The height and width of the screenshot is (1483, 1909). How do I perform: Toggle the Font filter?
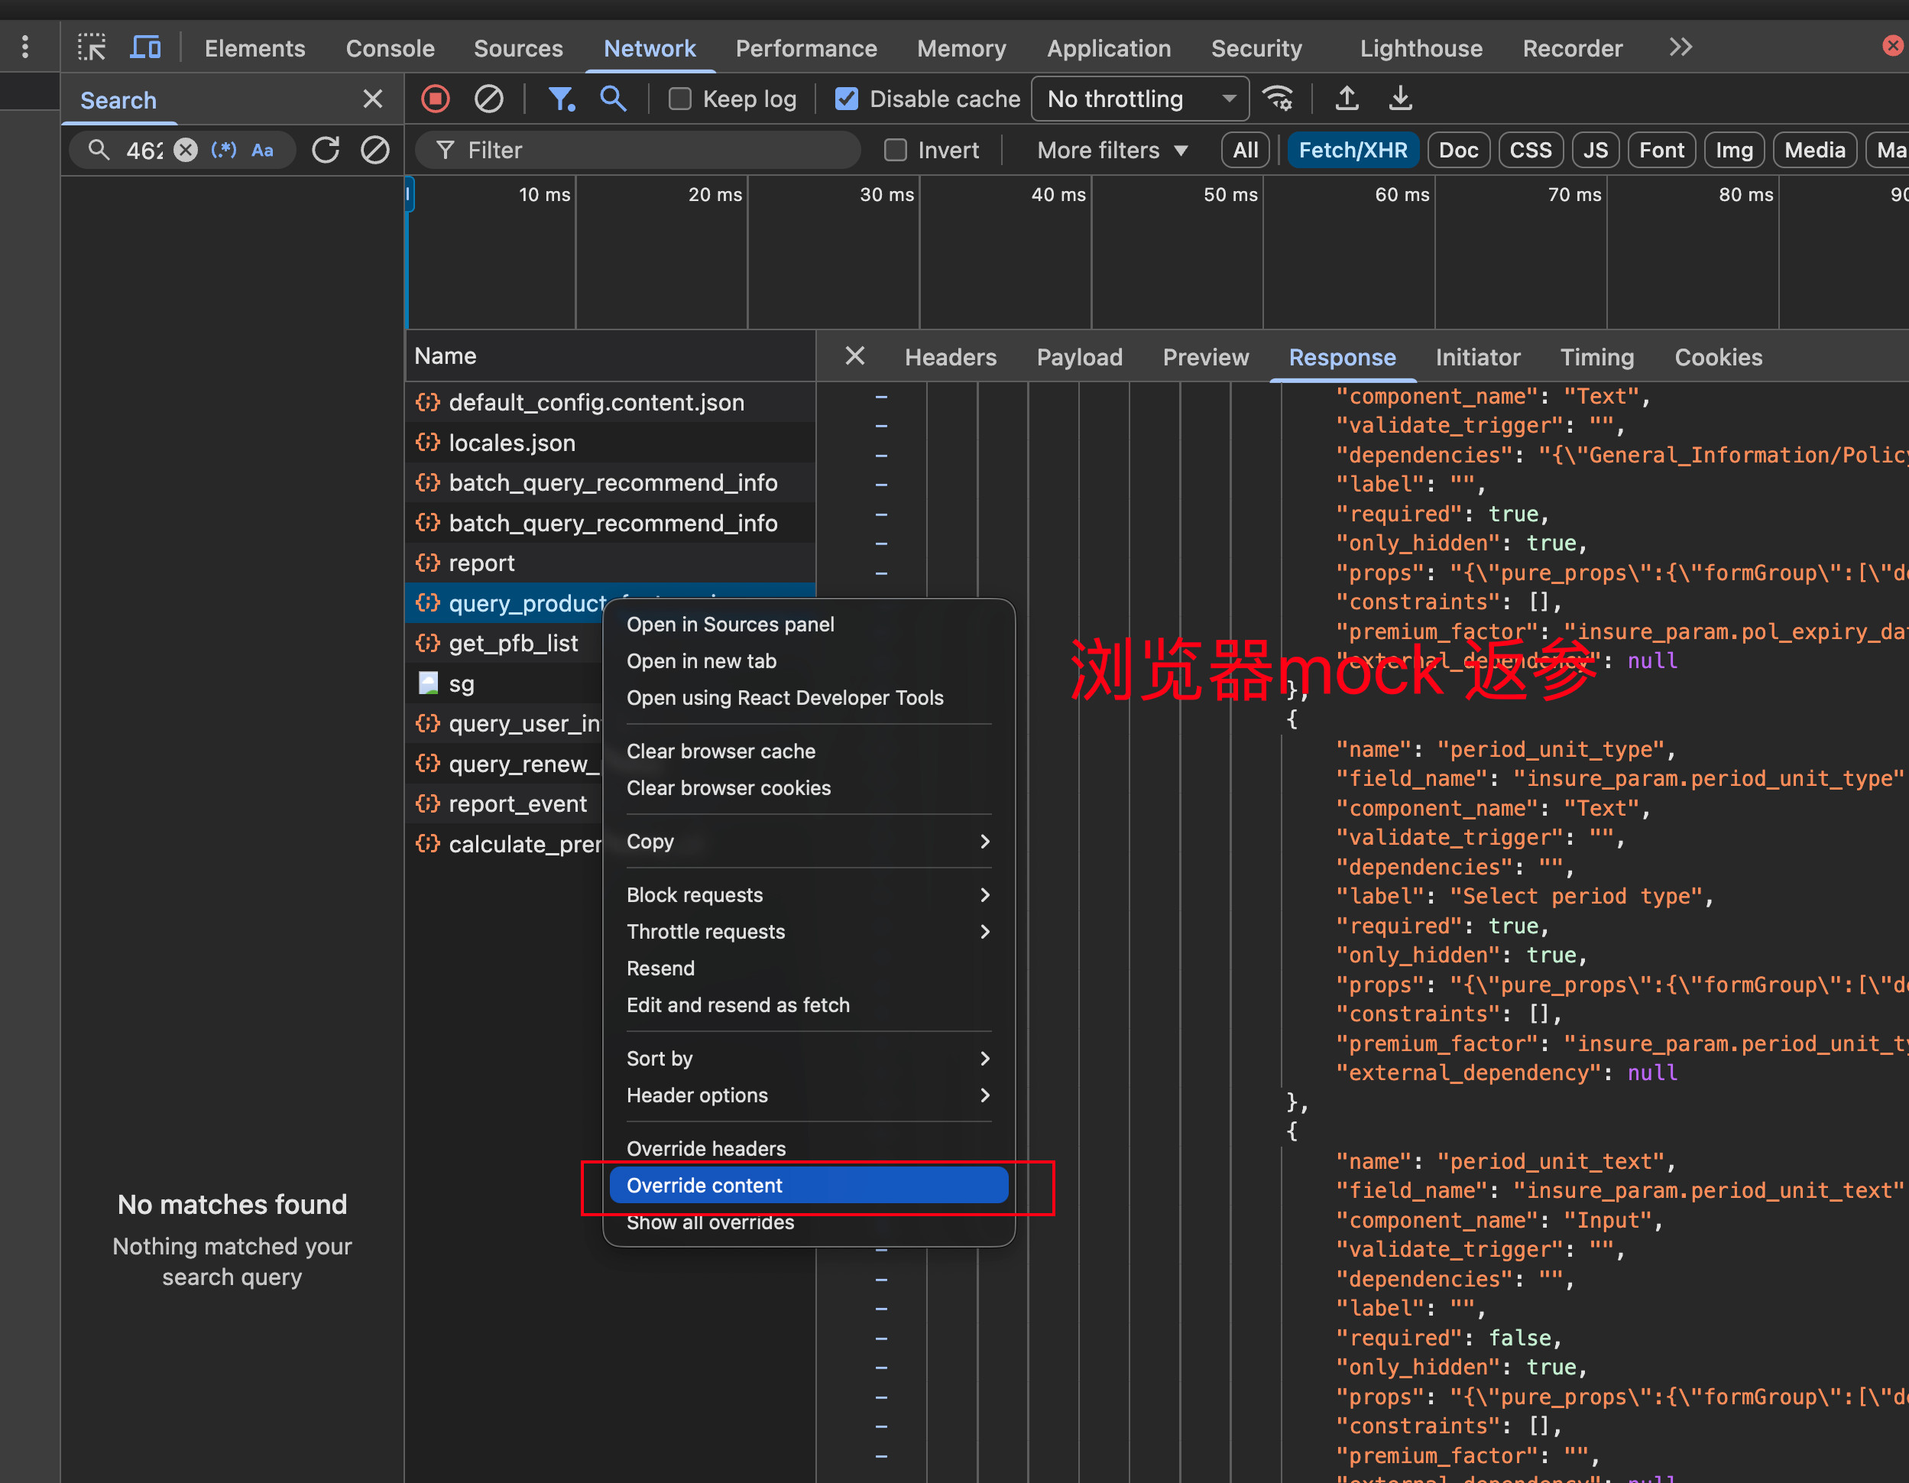click(x=1661, y=151)
